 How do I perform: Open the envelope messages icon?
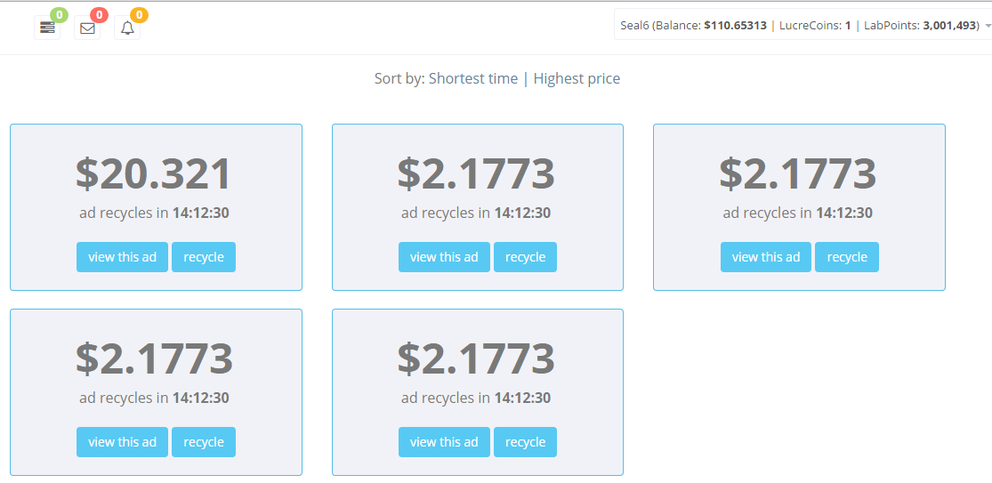pyautogui.click(x=87, y=28)
